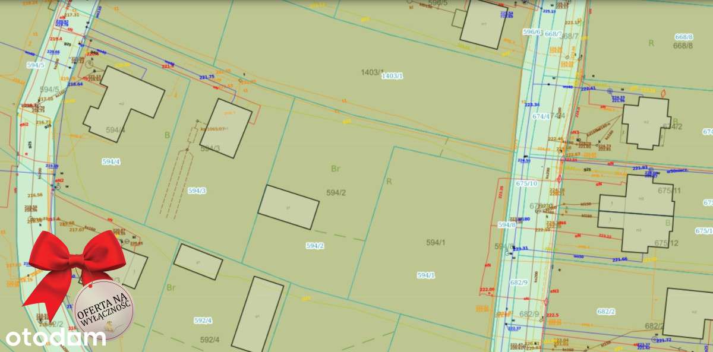Select the white 594/3 parcel label
This screenshot has width=713, height=352.
pos(197,191)
